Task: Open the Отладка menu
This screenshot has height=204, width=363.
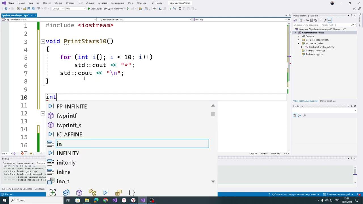Action: point(70,3)
